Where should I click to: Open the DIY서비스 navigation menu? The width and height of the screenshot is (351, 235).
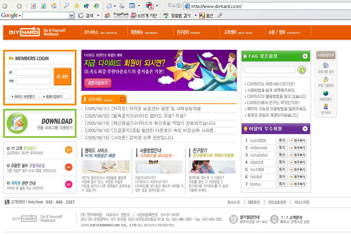(x=100, y=32)
